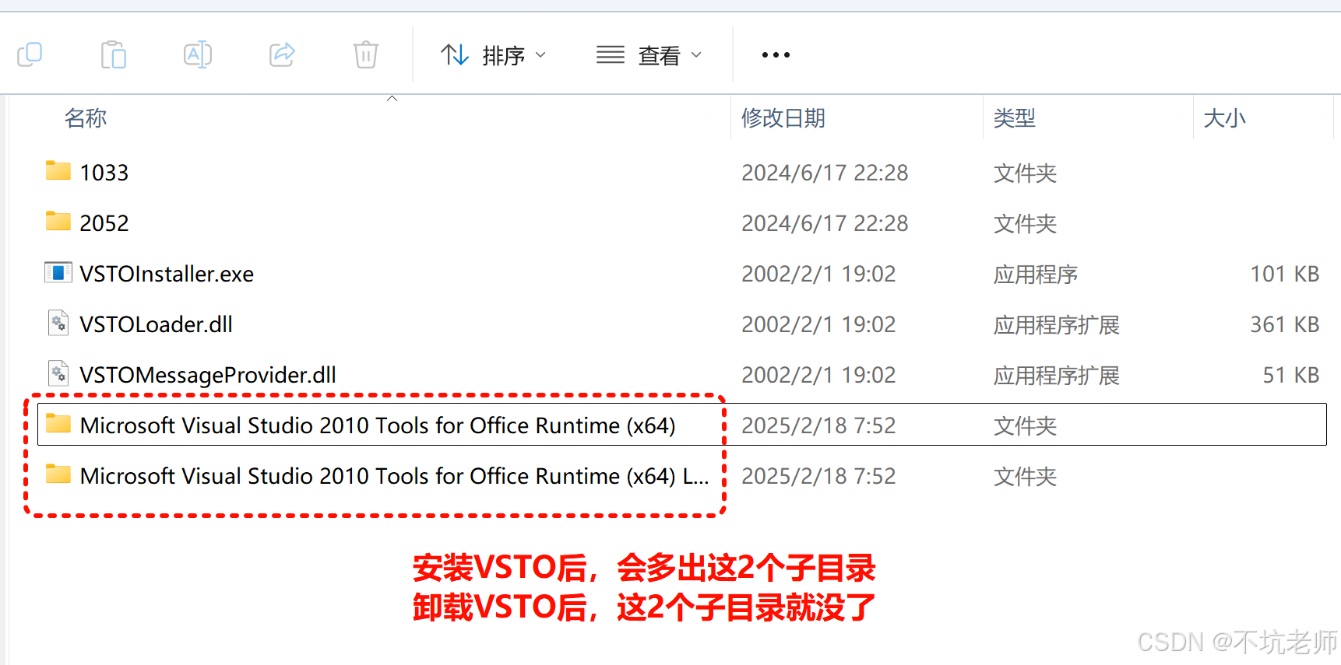Click the Delete trash can icon
Screen dimensions: 1341x665
click(x=366, y=54)
